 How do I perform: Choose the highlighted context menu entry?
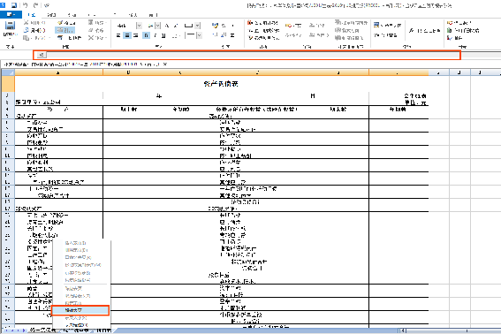click(x=80, y=310)
